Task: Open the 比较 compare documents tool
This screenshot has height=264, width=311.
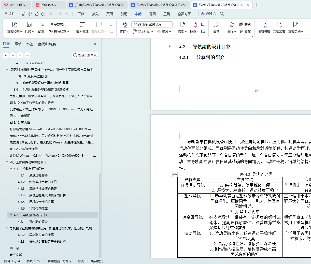Action: click(29, 27)
